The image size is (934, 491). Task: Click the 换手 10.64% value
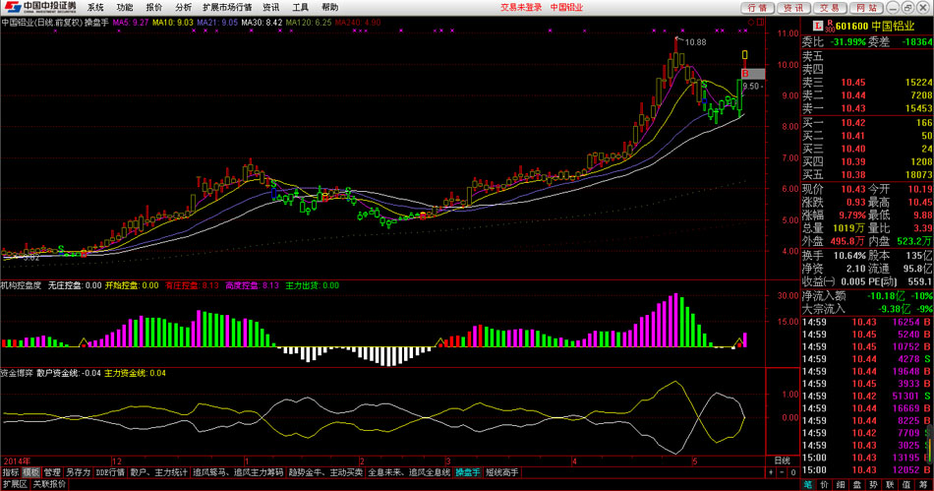coord(849,255)
